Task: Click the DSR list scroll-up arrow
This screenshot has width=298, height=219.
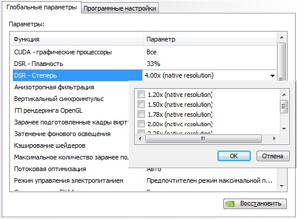Action: pyautogui.click(x=284, y=95)
